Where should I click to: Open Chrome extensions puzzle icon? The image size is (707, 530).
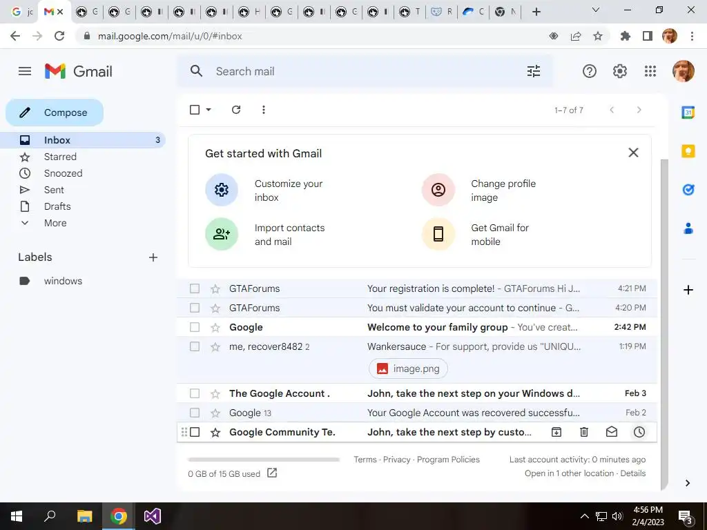(626, 36)
